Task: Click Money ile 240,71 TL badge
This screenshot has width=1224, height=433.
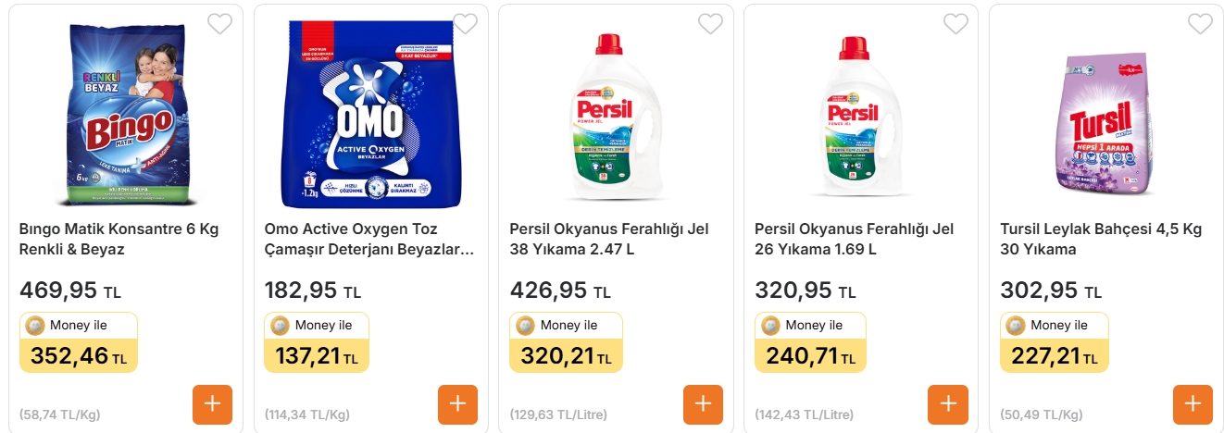Action: point(810,343)
